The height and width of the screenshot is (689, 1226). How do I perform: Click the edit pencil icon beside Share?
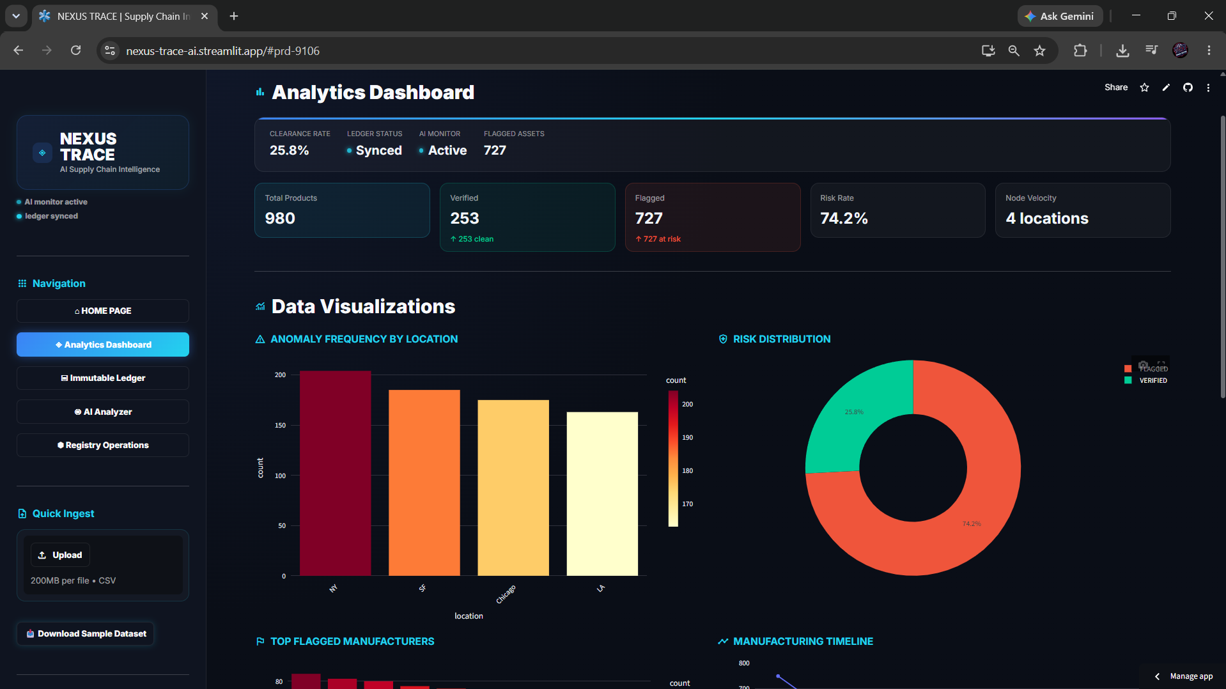(x=1166, y=88)
